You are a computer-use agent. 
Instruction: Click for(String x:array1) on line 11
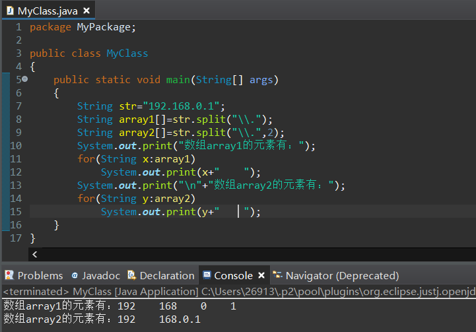tap(136, 159)
